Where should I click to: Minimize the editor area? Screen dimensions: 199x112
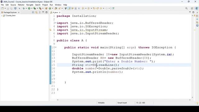point(190,12)
